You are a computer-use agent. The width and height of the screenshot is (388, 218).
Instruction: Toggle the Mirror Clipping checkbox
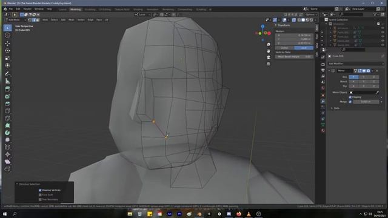(x=350, y=97)
